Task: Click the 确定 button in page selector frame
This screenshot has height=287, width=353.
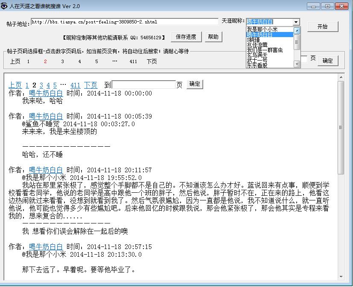Action: (x=327, y=61)
